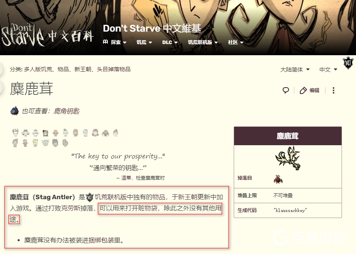Open the comments speech bubble icon

tap(285, 90)
